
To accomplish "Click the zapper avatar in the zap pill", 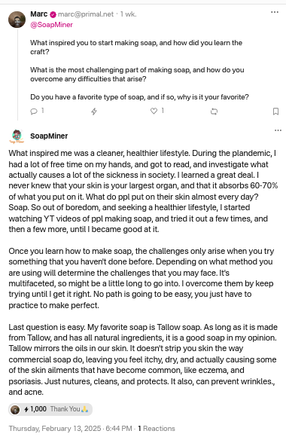I will [x=15, y=409].
